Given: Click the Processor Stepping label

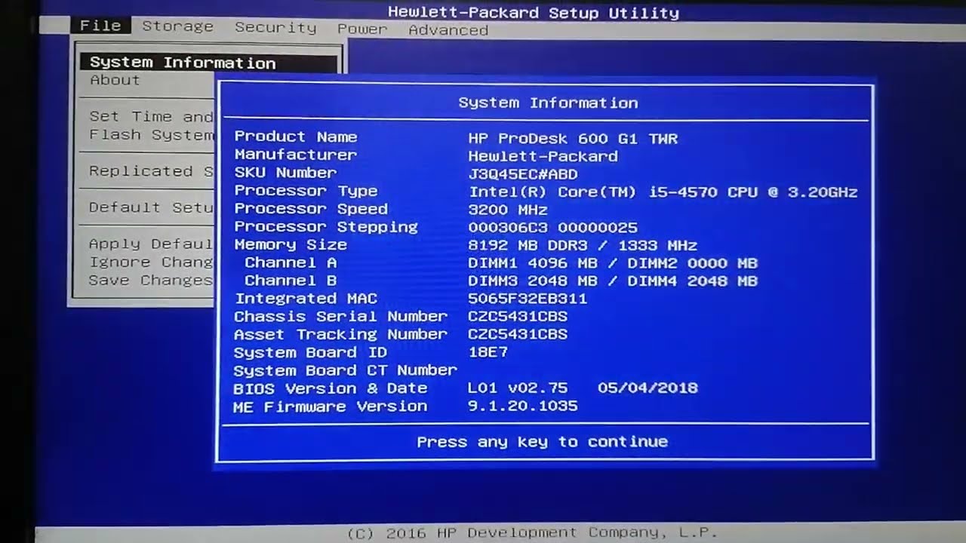Looking at the screenshot, I should coord(325,227).
